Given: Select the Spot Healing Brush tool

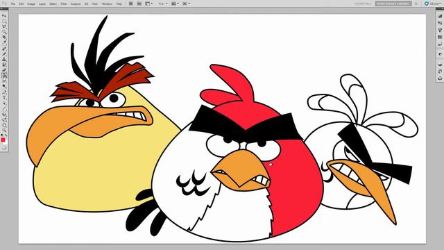Looking at the screenshot, I should pyautogui.click(x=4, y=49).
